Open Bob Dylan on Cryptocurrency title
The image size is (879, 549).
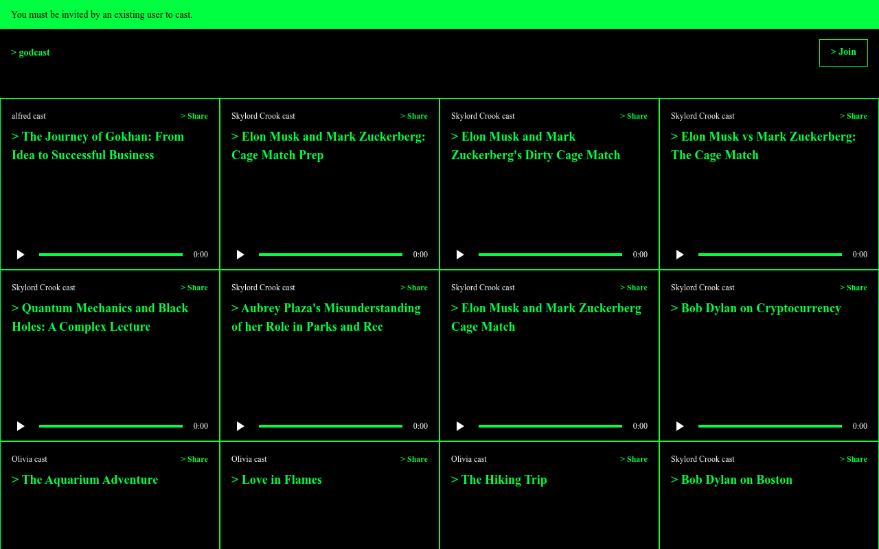[756, 308]
